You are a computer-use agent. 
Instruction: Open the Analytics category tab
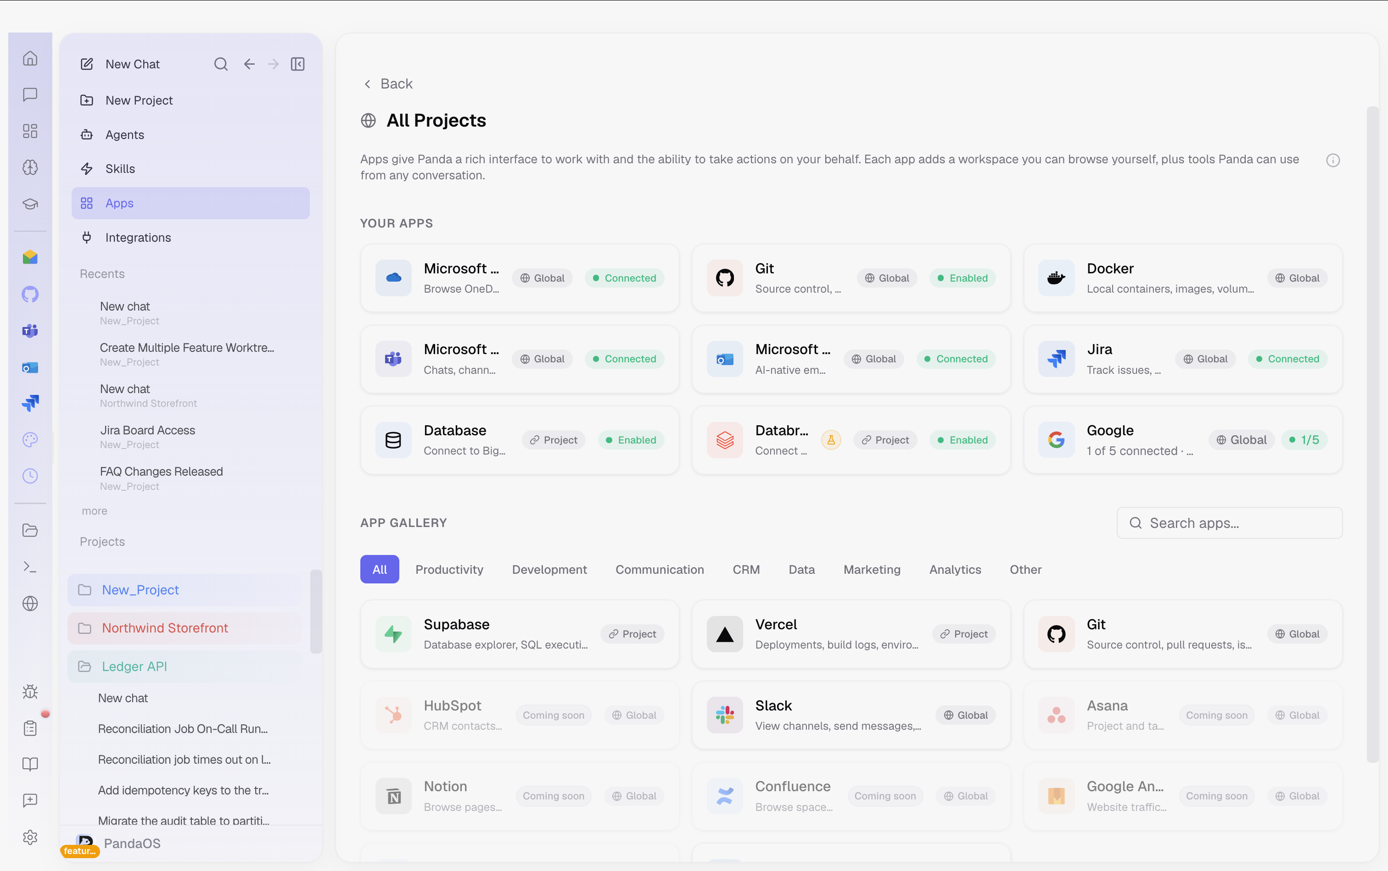(955, 570)
